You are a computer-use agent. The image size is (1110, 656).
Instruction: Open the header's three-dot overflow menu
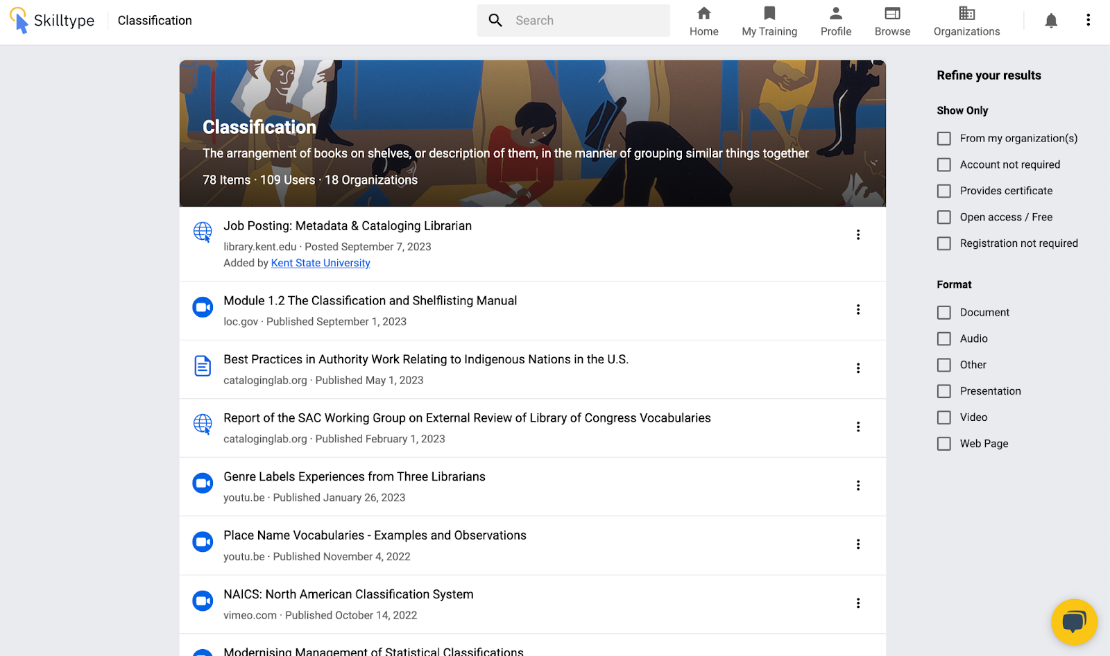1088,20
